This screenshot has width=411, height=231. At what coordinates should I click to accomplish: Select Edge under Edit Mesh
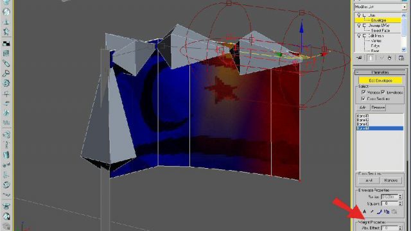pos(375,46)
